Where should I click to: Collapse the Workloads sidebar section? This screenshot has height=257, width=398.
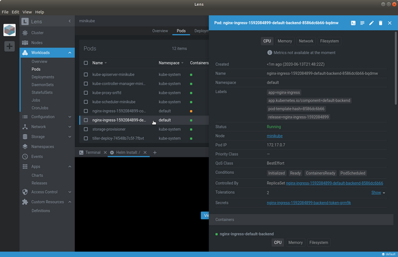[70, 53]
